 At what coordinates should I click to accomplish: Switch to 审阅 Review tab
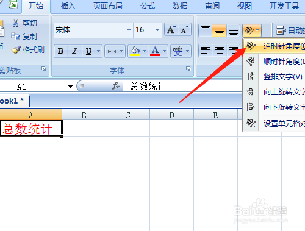tap(212, 6)
